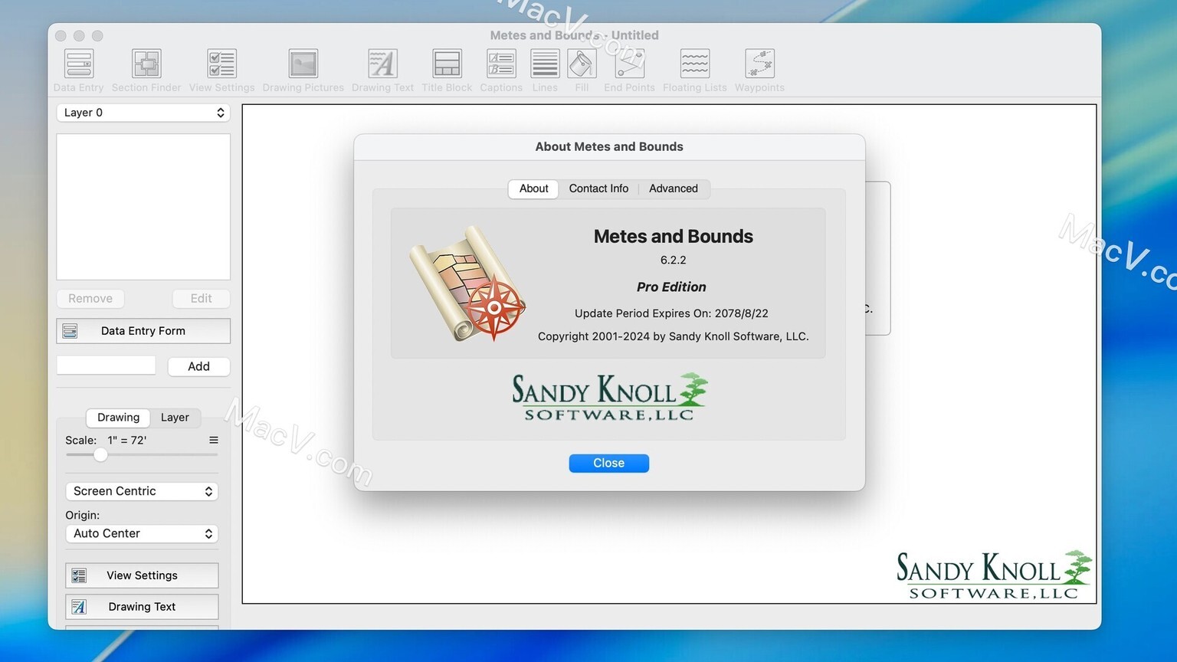This screenshot has height=662, width=1177.
Task: Expand the Layer 0 dropdown
Action: (x=143, y=113)
